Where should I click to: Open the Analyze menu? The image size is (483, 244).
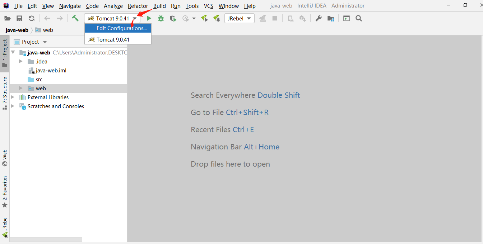[113, 6]
